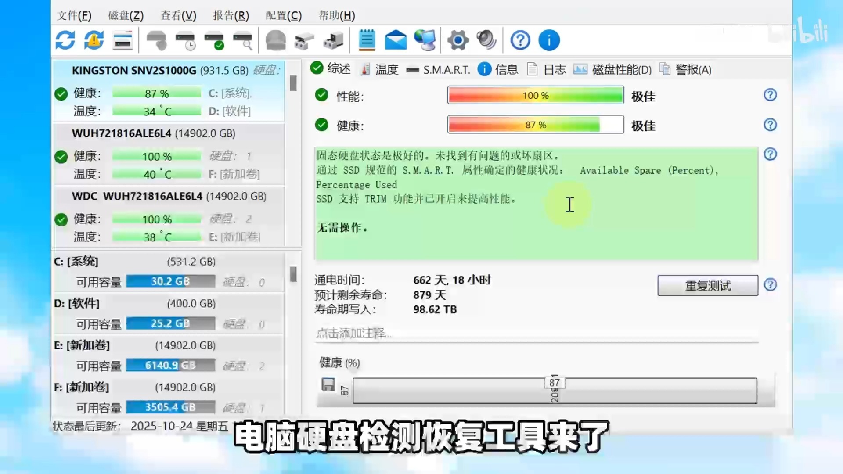Open the gear configuration icon
The width and height of the screenshot is (843, 474).
(458, 40)
